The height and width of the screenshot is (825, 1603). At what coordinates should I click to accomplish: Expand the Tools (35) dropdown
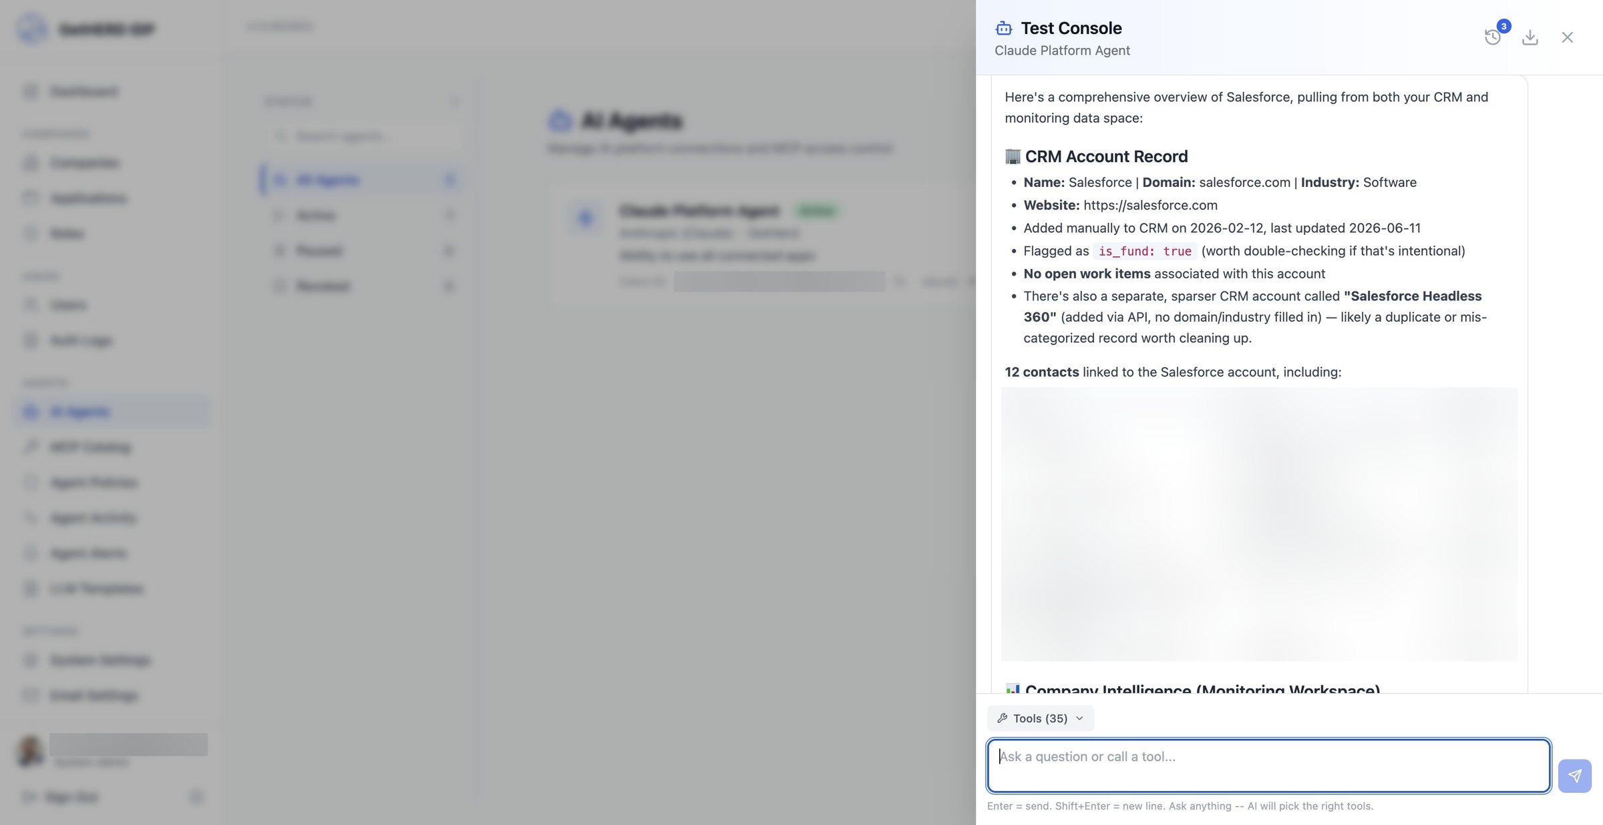1041,718
